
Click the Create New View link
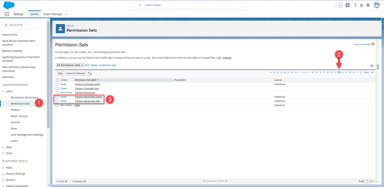point(108,65)
